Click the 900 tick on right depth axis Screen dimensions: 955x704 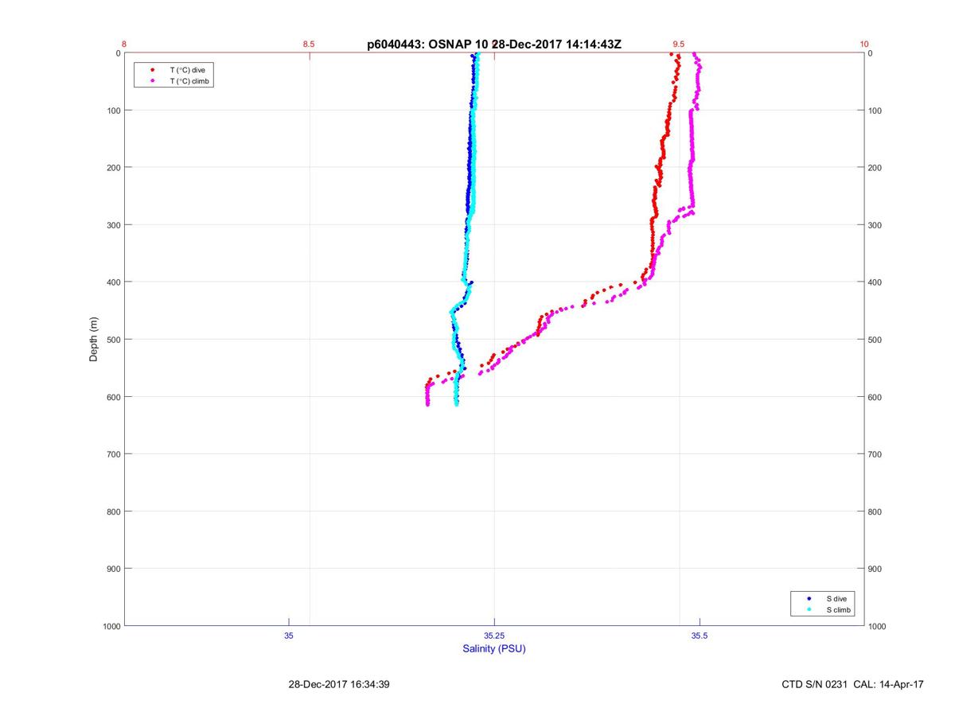[875, 569]
